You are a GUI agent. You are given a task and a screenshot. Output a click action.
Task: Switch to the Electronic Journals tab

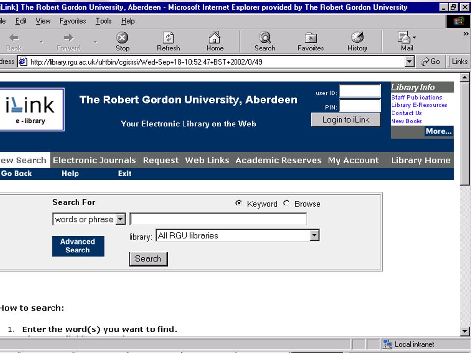coord(95,160)
